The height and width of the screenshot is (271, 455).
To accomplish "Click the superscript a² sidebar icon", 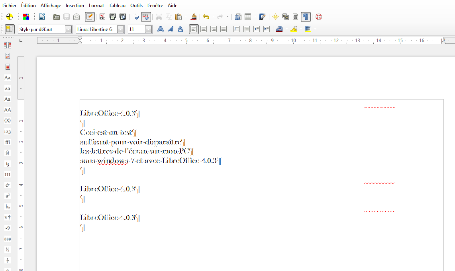I will coord(8,196).
